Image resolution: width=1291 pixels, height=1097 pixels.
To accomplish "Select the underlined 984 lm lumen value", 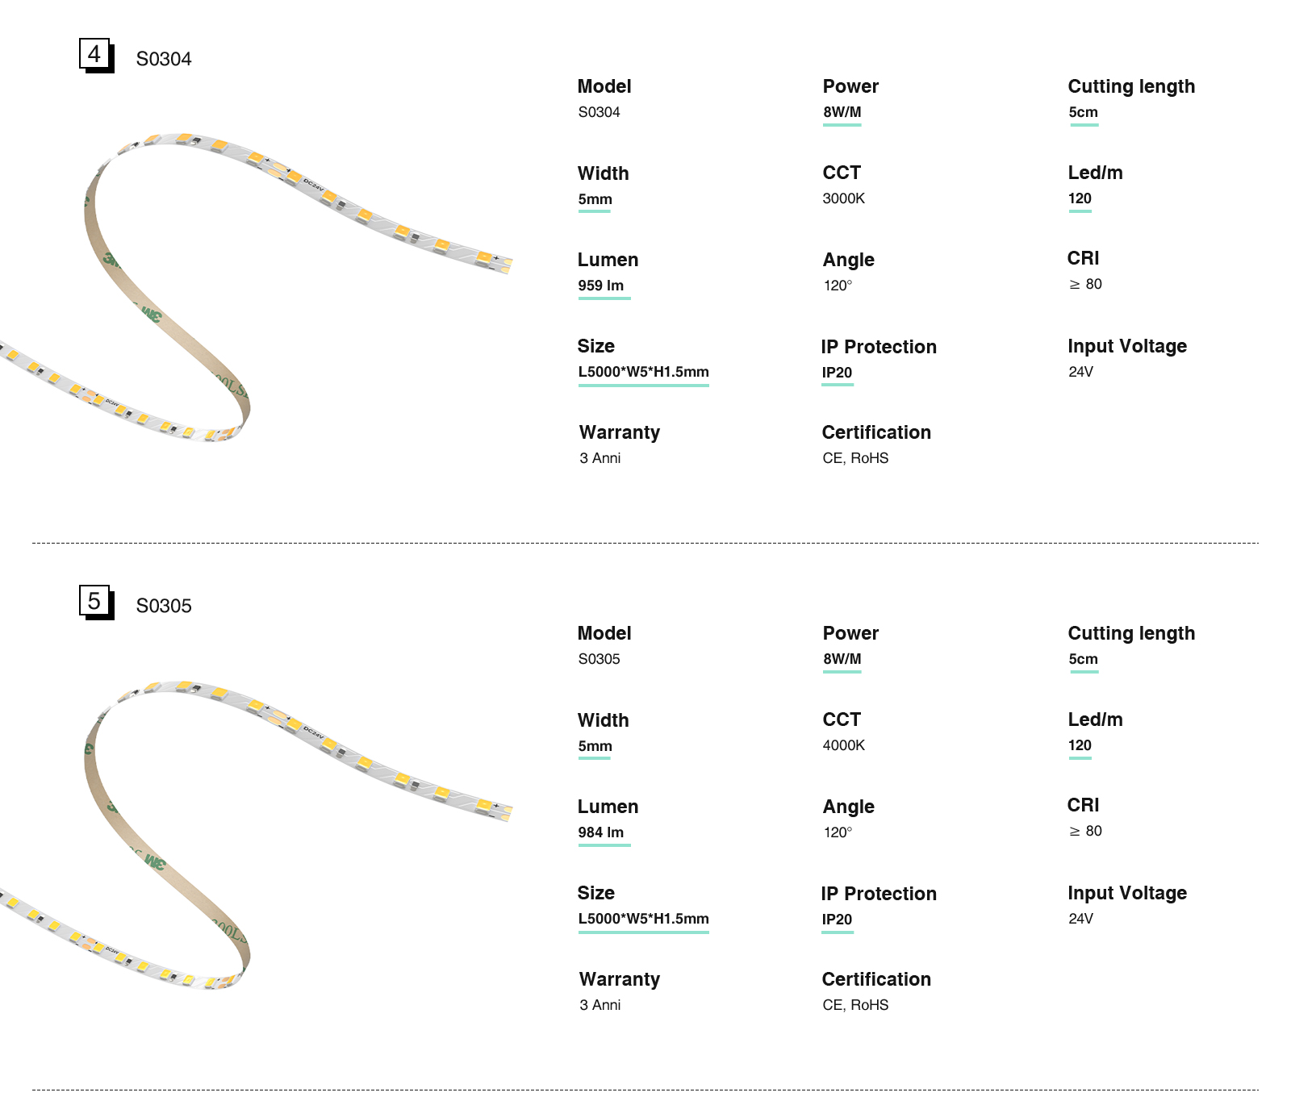I will pyautogui.click(x=601, y=832).
